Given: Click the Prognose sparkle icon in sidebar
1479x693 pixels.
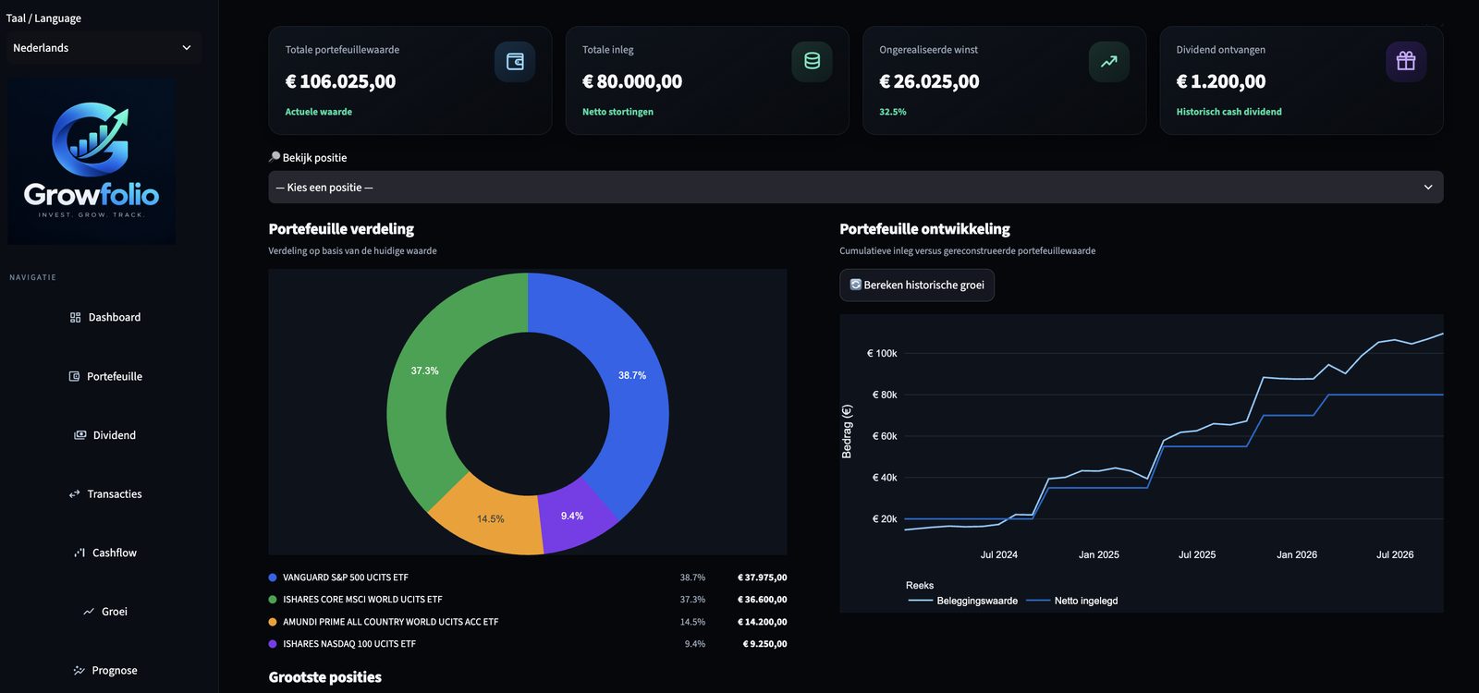Looking at the screenshot, I should (79, 671).
